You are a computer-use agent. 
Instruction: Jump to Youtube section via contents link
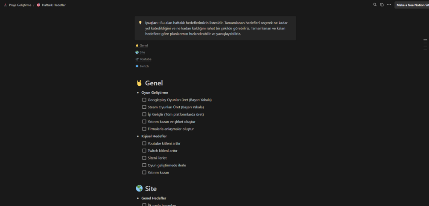tap(145, 59)
